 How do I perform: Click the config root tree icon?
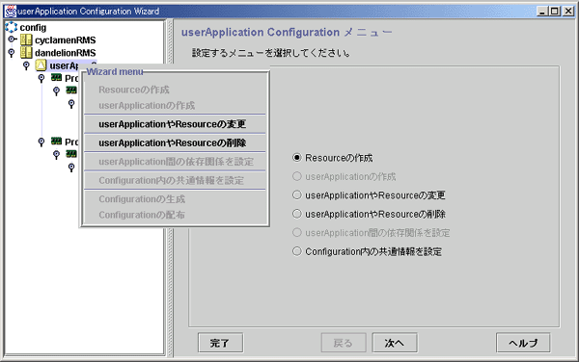(x=11, y=27)
